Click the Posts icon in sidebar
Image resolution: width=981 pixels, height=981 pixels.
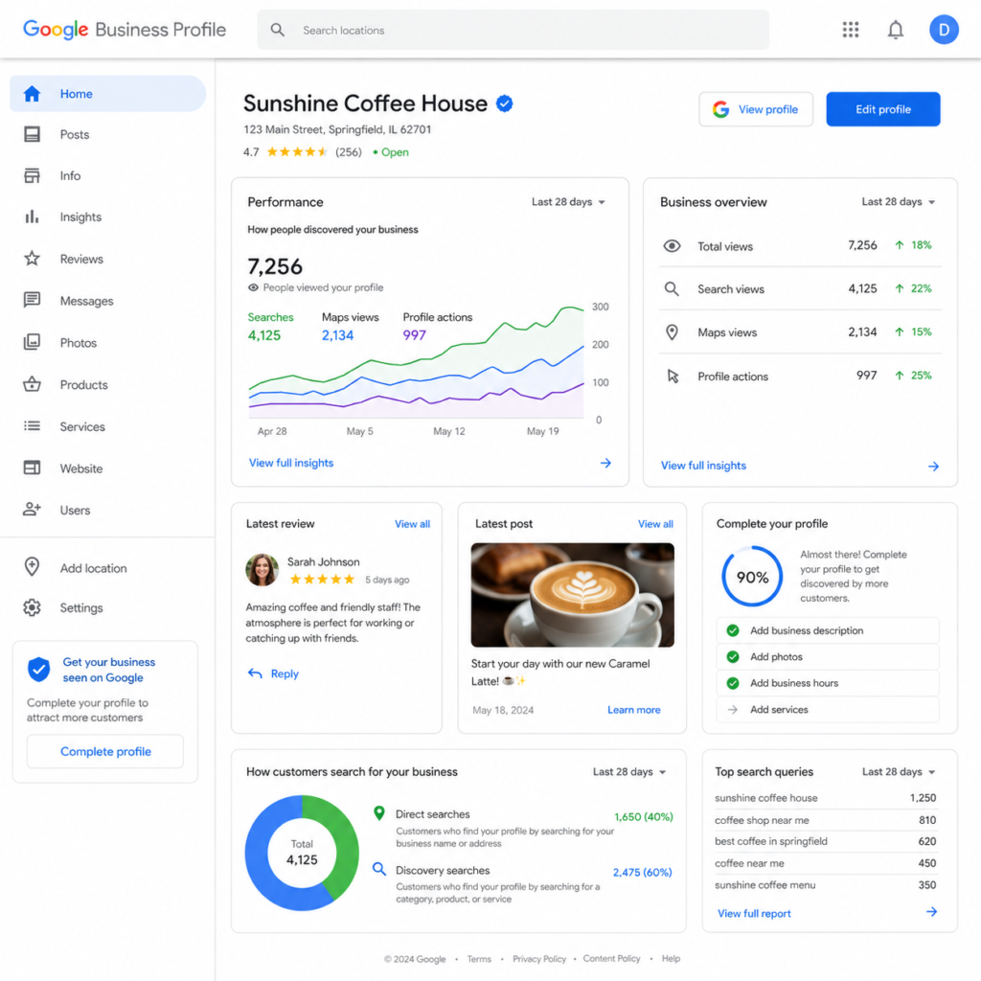point(32,134)
